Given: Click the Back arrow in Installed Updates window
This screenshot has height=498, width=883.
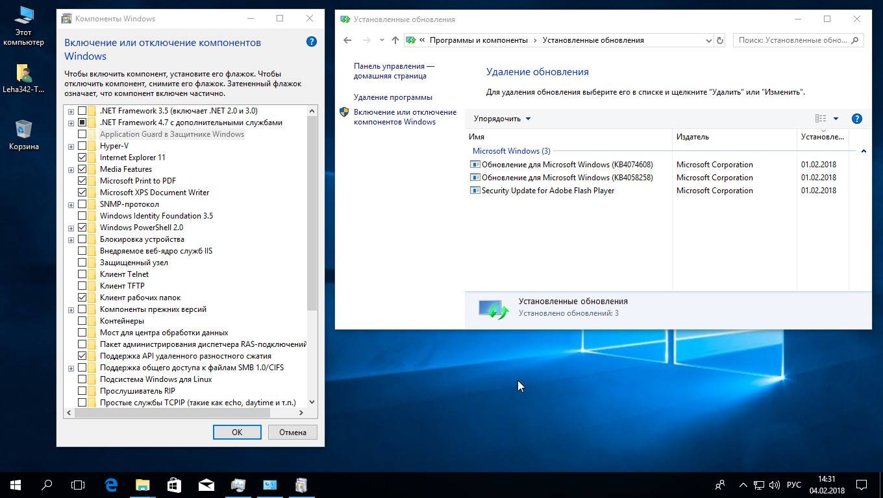Looking at the screenshot, I should [x=347, y=40].
